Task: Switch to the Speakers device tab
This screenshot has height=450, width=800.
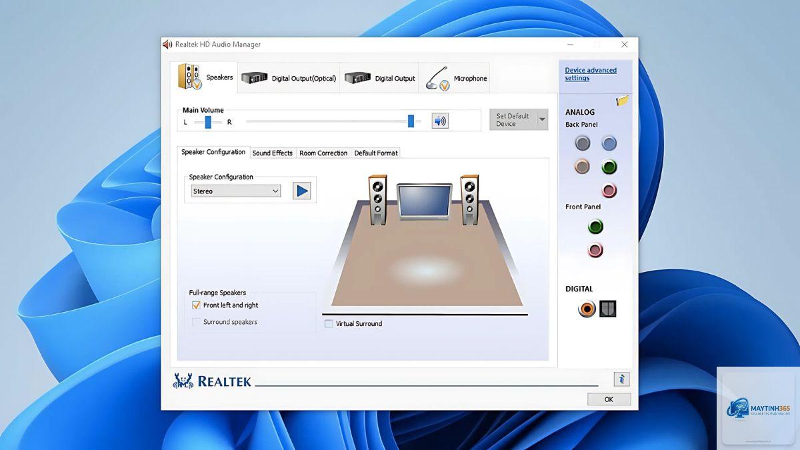Action: 205,77
